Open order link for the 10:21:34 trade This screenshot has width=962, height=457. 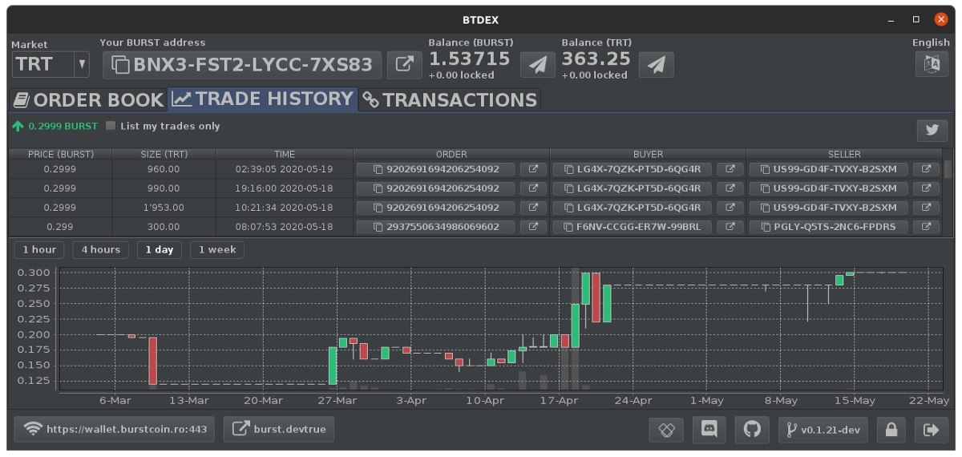click(x=533, y=208)
